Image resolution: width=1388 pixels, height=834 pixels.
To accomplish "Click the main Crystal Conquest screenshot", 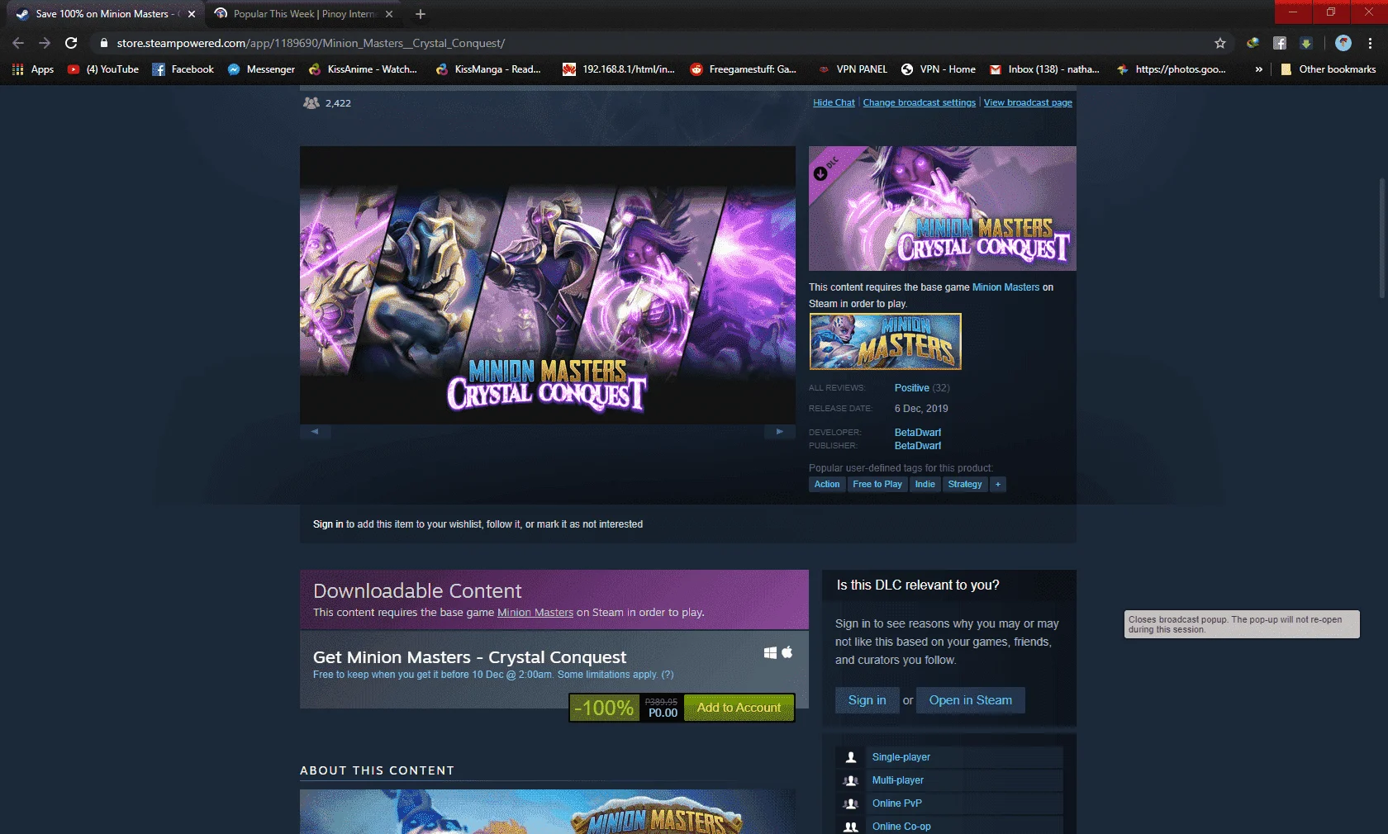I will pos(547,285).
